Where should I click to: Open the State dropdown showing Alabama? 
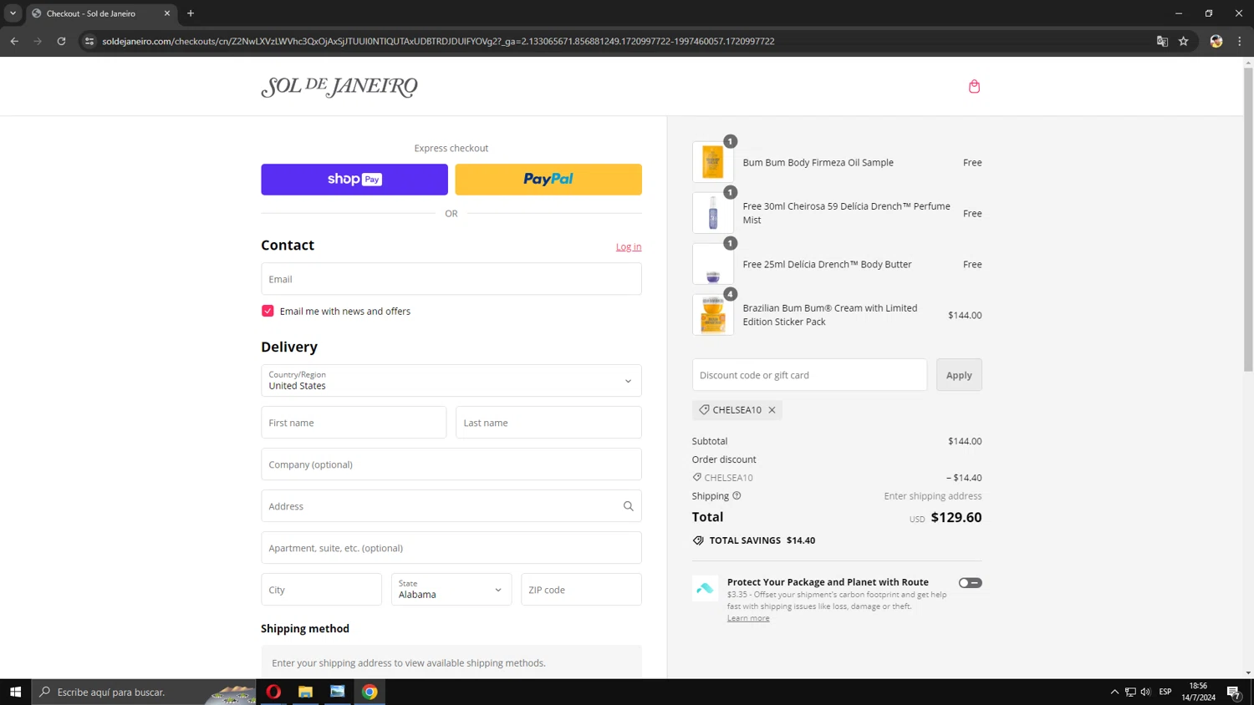coord(451,590)
